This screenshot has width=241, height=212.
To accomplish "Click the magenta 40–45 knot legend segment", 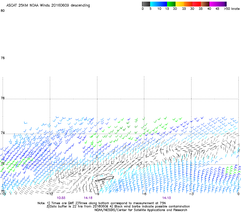I will (x=214, y=4).
